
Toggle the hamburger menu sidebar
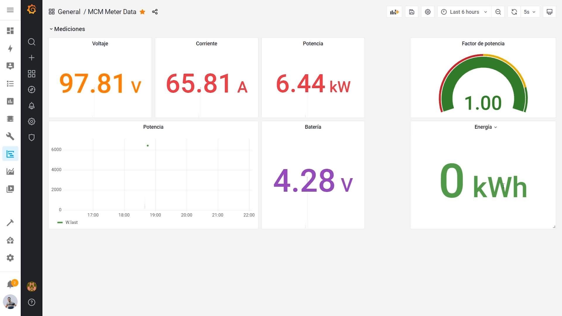click(x=10, y=10)
